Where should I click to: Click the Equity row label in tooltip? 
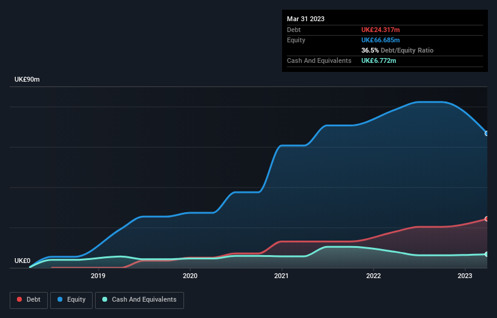coord(296,40)
